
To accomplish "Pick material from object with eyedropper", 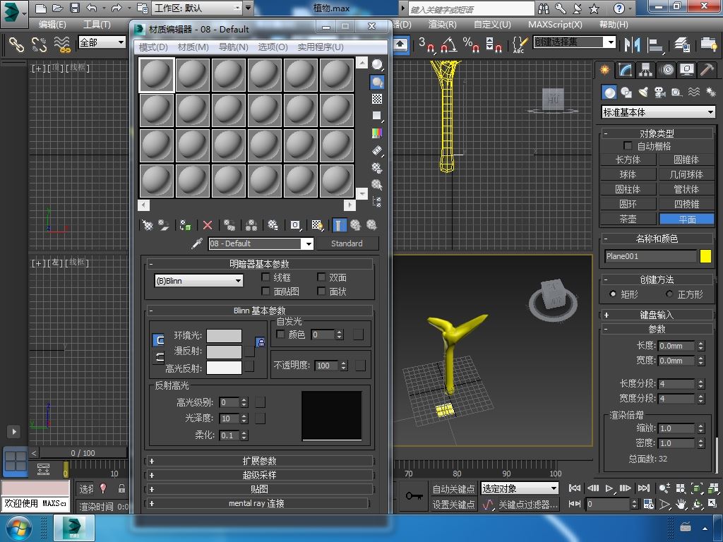I will point(197,243).
